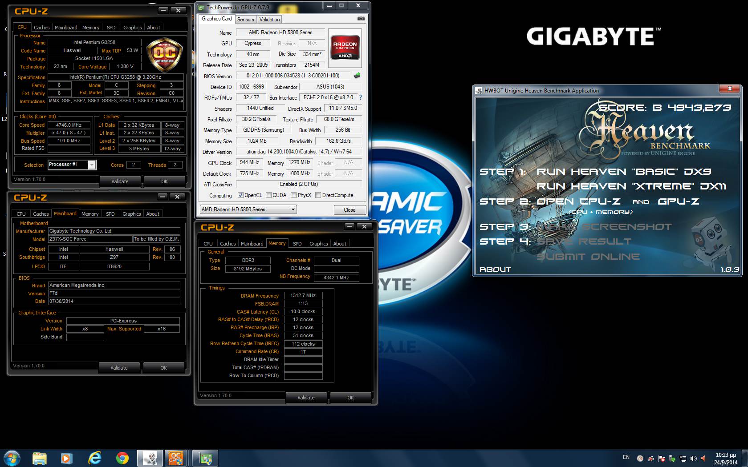Click the Action Center flag tray icon
The width and height of the screenshot is (748, 467).
[662, 458]
